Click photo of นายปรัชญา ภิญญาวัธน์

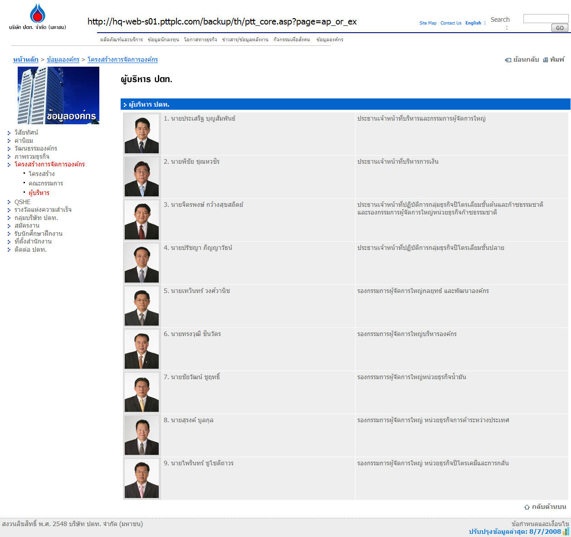tap(142, 263)
